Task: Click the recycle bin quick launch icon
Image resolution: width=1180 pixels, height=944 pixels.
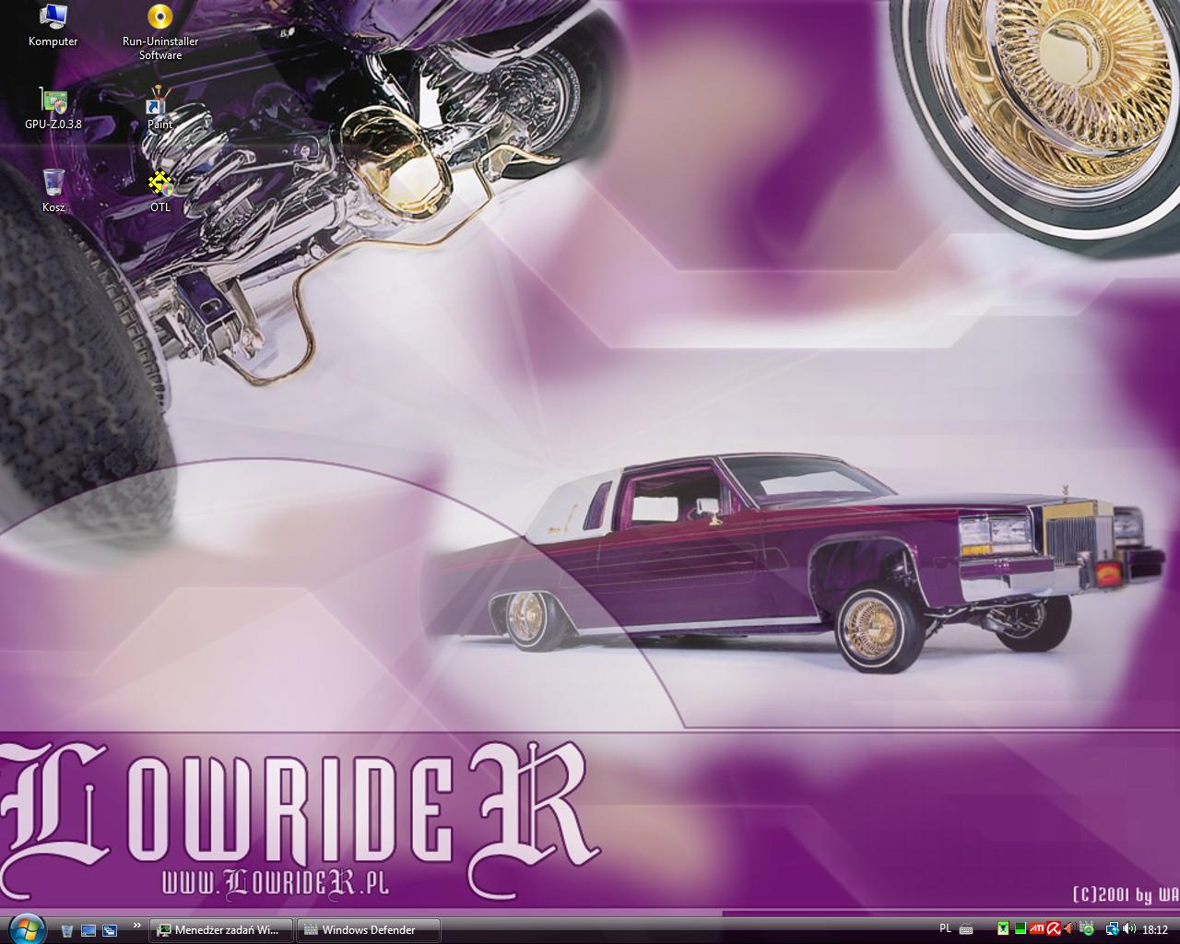Action: [67, 930]
